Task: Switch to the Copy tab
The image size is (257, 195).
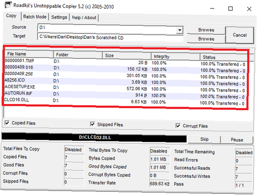Action: [11, 16]
